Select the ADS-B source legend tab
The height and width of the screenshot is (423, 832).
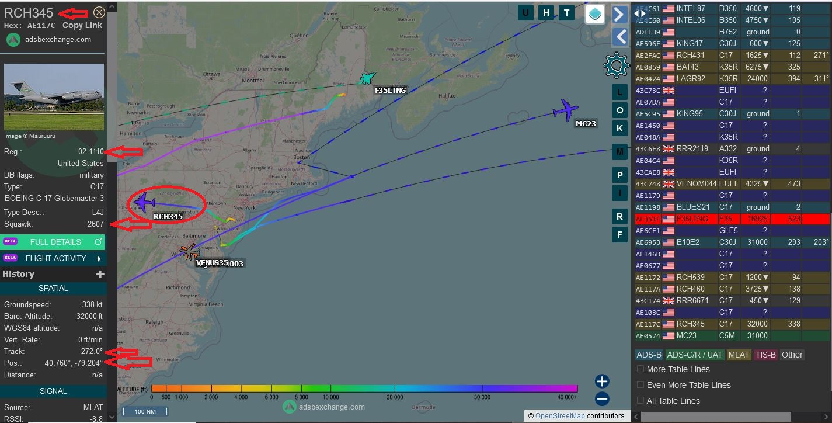pos(649,355)
